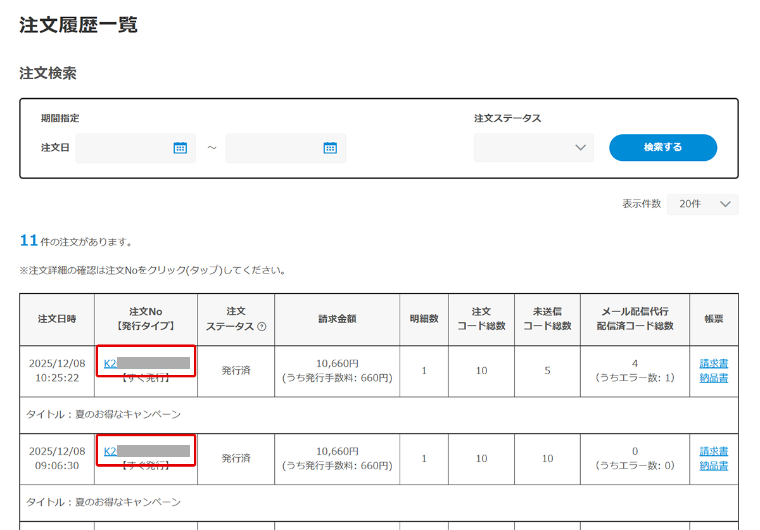Open order number link for 09:06:30 order

(x=111, y=451)
